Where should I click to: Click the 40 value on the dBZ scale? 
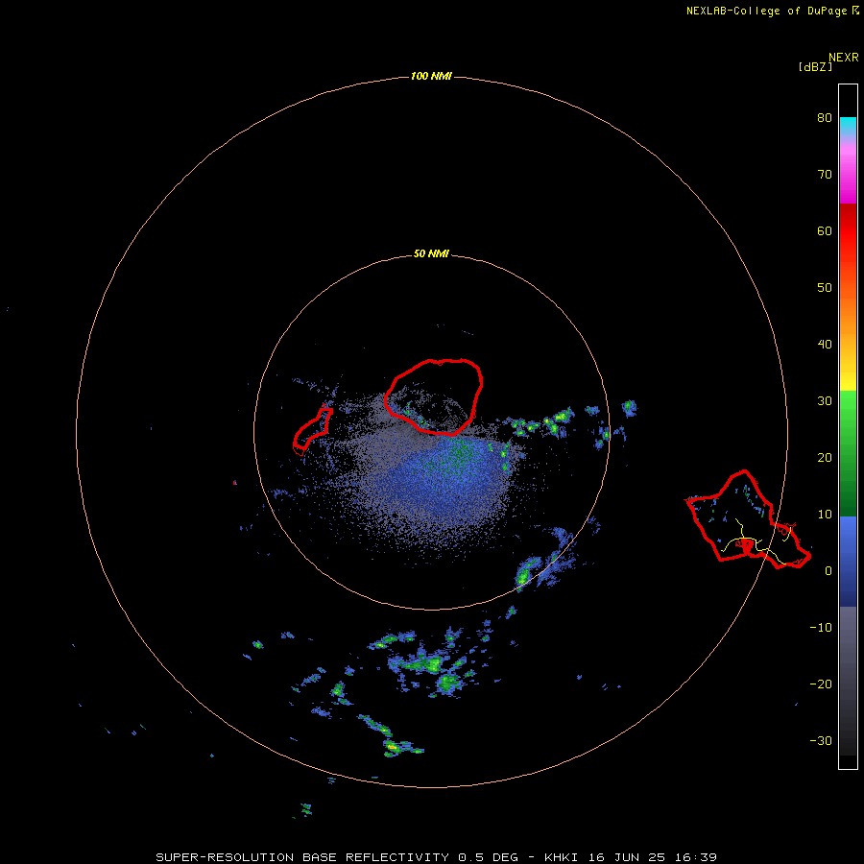click(825, 345)
